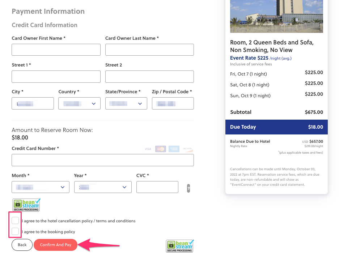Click the hotel photo thumbnail
The width and height of the screenshot is (356, 253).
[276, 16]
